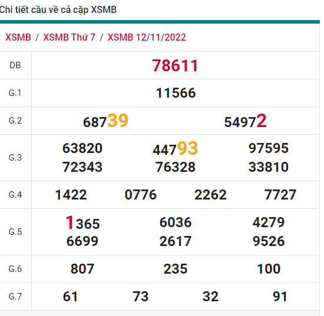Click the G.4 number 0776
This screenshot has height=316, width=324.
141,195
